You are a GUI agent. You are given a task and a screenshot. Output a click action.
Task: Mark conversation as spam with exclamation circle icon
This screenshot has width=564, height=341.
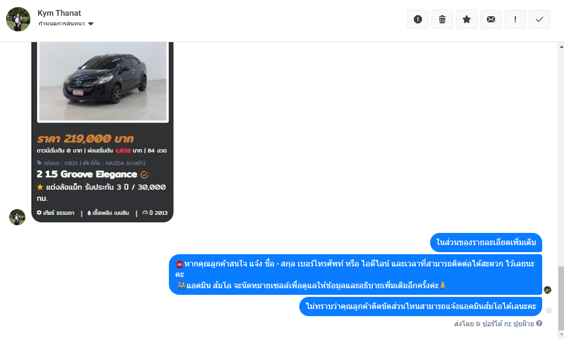tap(417, 19)
